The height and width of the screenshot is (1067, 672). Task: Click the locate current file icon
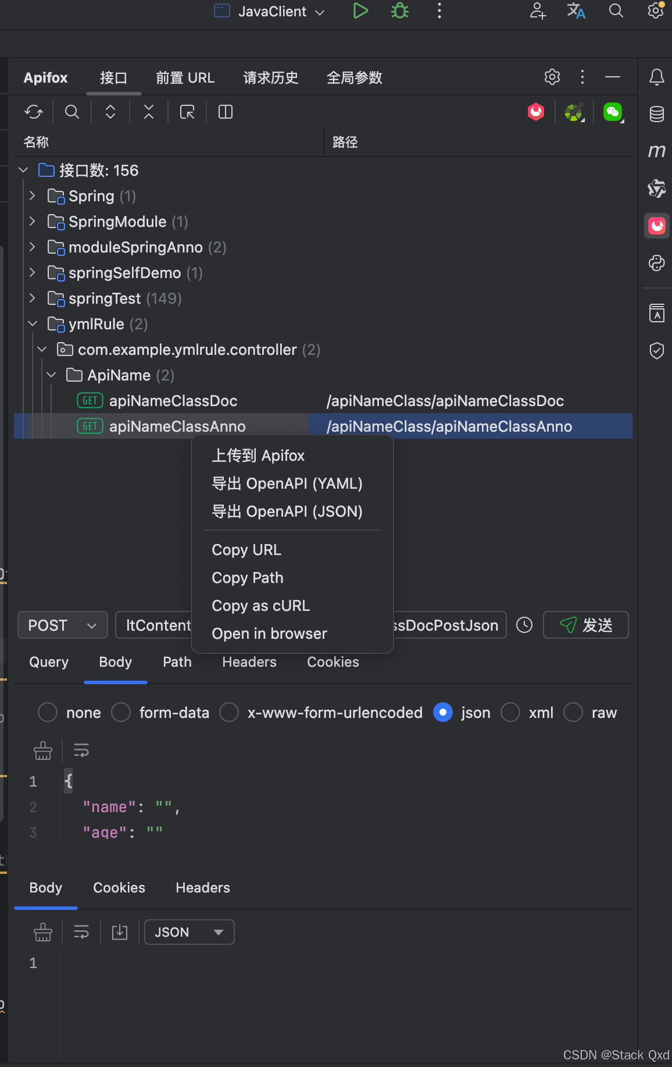(187, 112)
